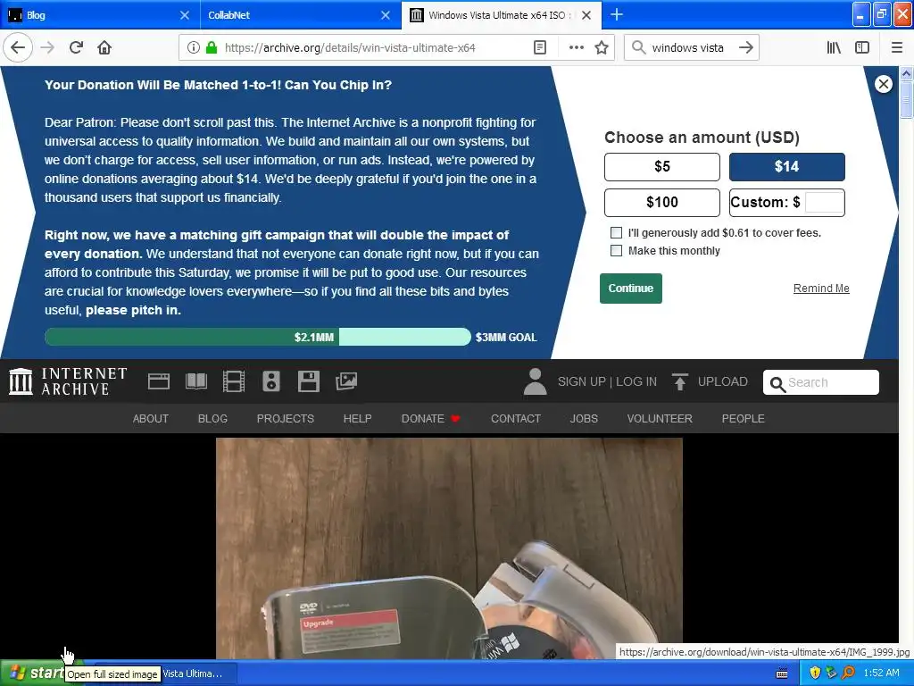Open the Firefox hamburger menu
This screenshot has height=686, width=914.
coord(897,47)
